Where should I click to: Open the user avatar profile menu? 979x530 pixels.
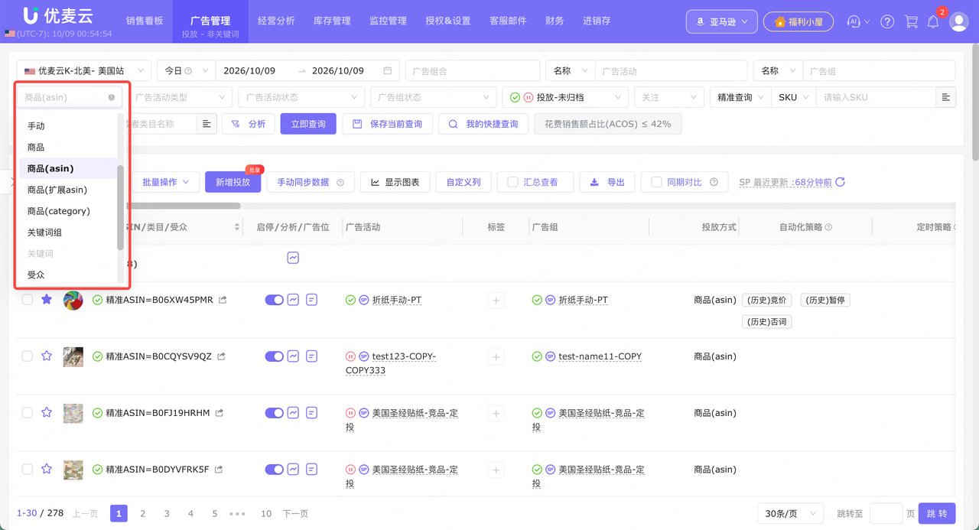958,21
